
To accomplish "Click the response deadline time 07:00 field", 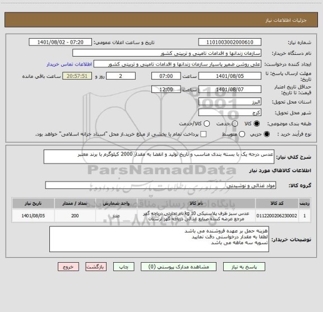I will click(166, 76).
